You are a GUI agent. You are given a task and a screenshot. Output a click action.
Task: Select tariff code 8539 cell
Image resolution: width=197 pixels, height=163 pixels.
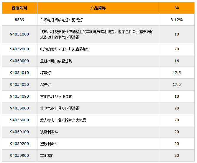(19, 20)
